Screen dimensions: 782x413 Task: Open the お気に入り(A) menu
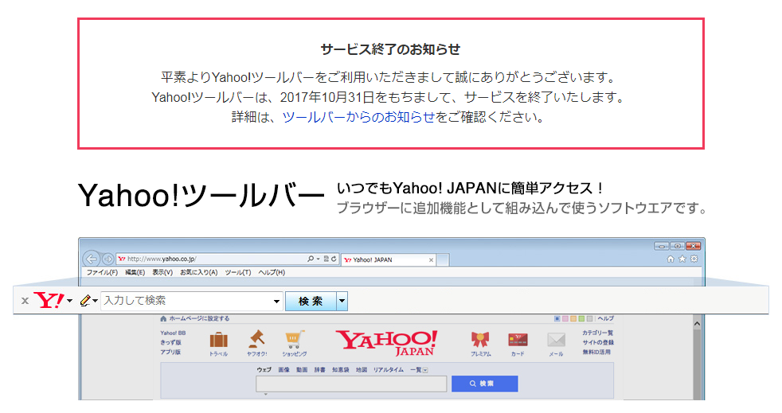click(x=198, y=272)
